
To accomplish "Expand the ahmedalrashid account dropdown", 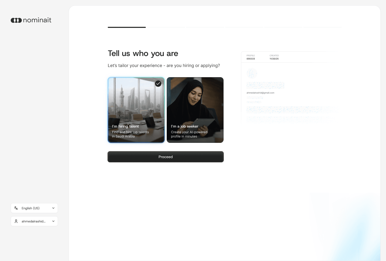I will 34,221.
